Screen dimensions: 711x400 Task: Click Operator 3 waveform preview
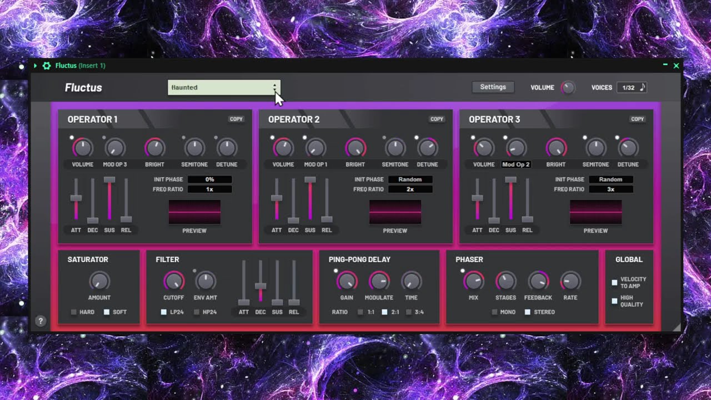point(595,212)
